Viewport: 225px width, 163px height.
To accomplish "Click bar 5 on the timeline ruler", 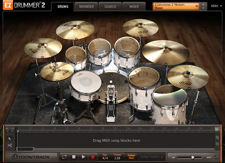I will click(67, 128).
